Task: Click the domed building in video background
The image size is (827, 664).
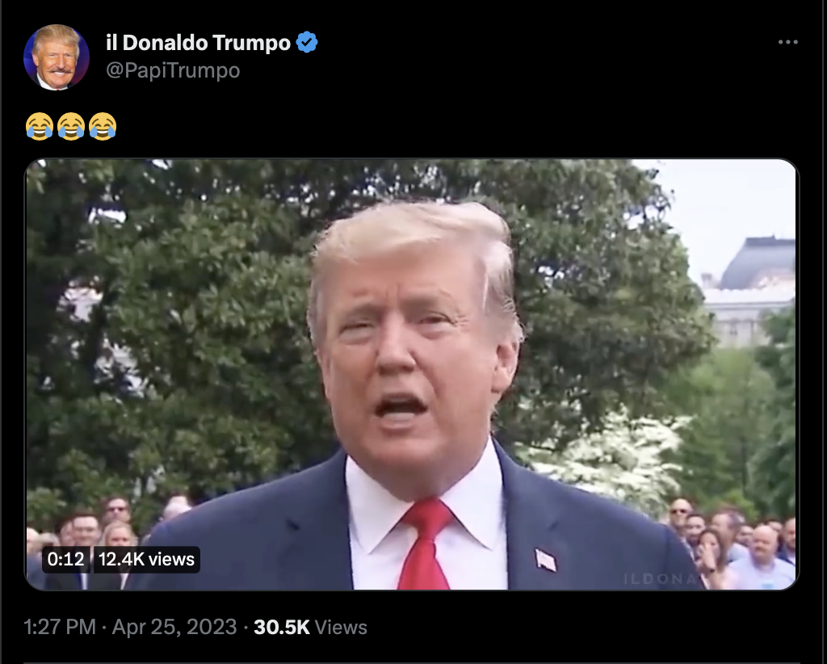Action: click(x=749, y=291)
